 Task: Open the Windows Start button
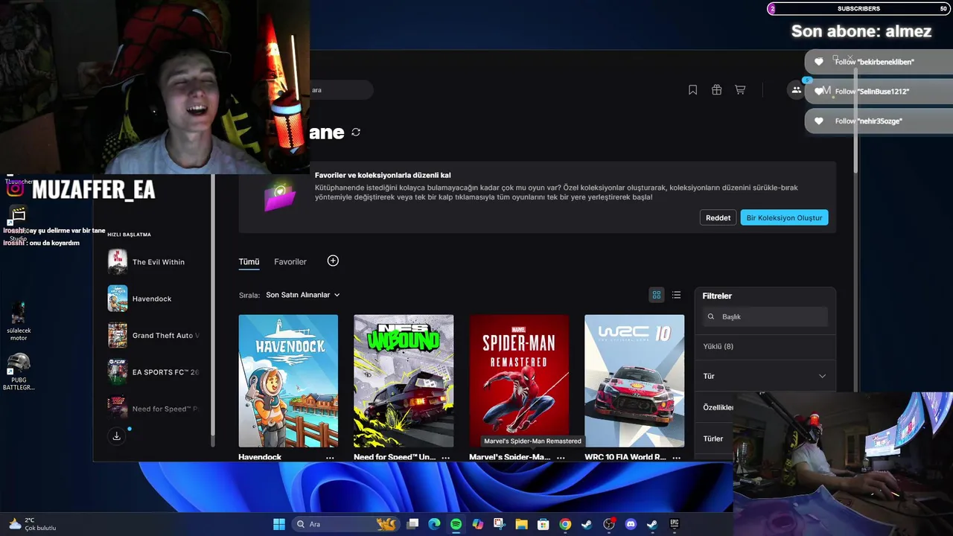279,524
